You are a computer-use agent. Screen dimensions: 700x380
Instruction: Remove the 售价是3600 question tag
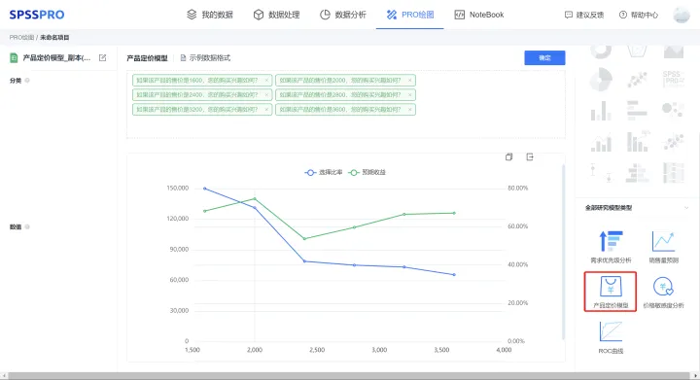click(410, 109)
